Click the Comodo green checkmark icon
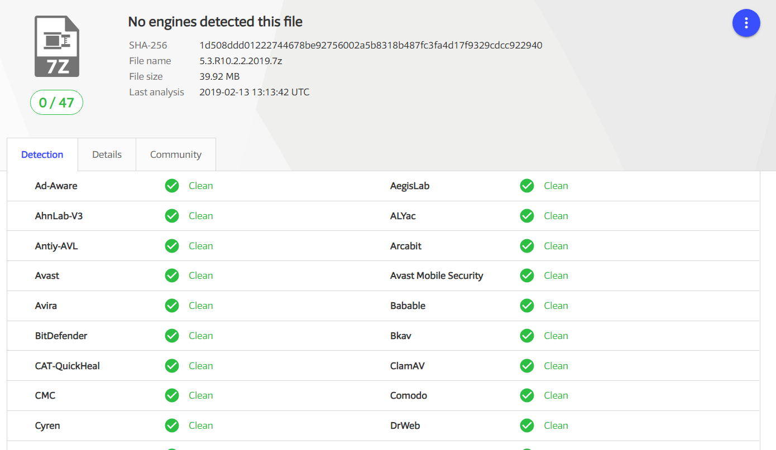The image size is (776, 450). (x=527, y=395)
